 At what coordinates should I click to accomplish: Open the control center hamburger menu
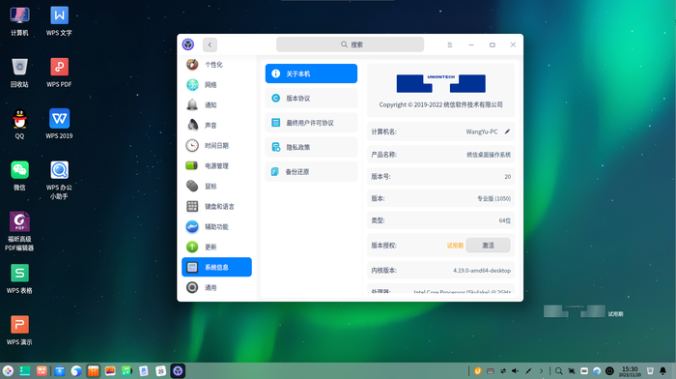pyautogui.click(x=450, y=44)
